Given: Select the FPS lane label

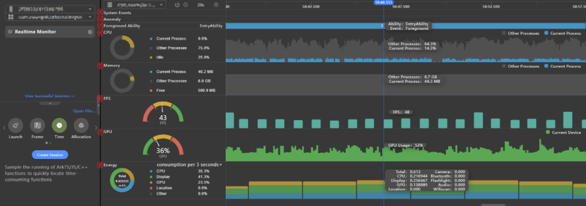Looking at the screenshot, I should click(107, 99).
